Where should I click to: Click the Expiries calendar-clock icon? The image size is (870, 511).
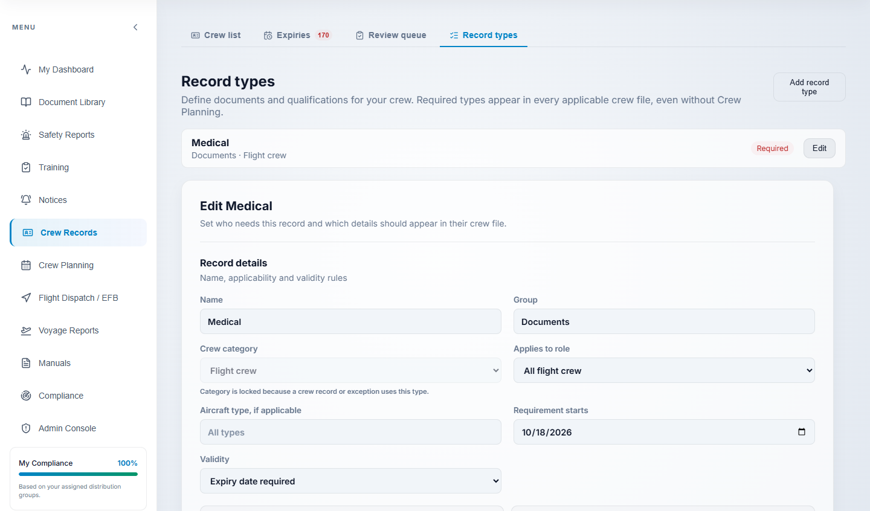pos(268,36)
